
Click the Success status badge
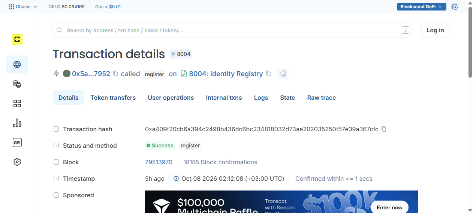click(160, 145)
